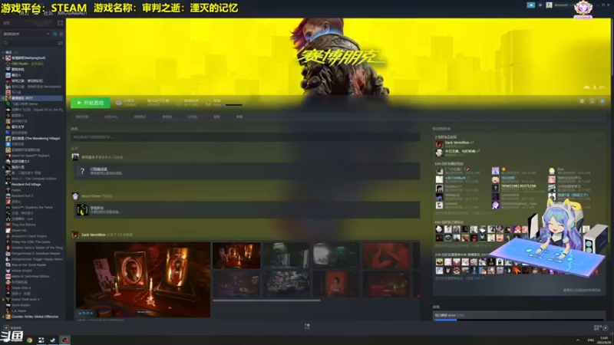Open MoonFlower's unlocked achievement icon
The height and width of the screenshot is (345, 614).
point(82,210)
